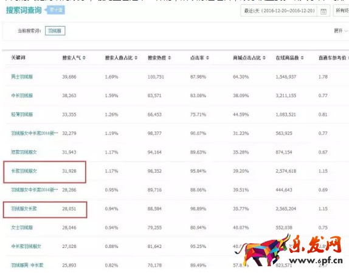Sort by 搜索热度 column arrows
The image size is (349, 273).
coord(170,58)
